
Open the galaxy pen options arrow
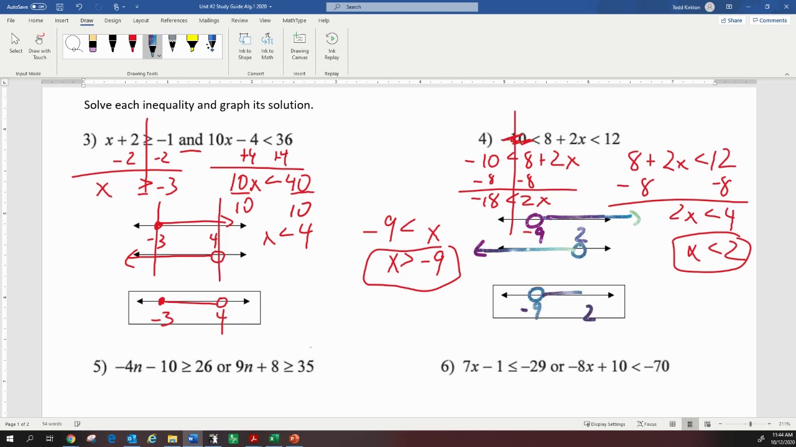159,56
